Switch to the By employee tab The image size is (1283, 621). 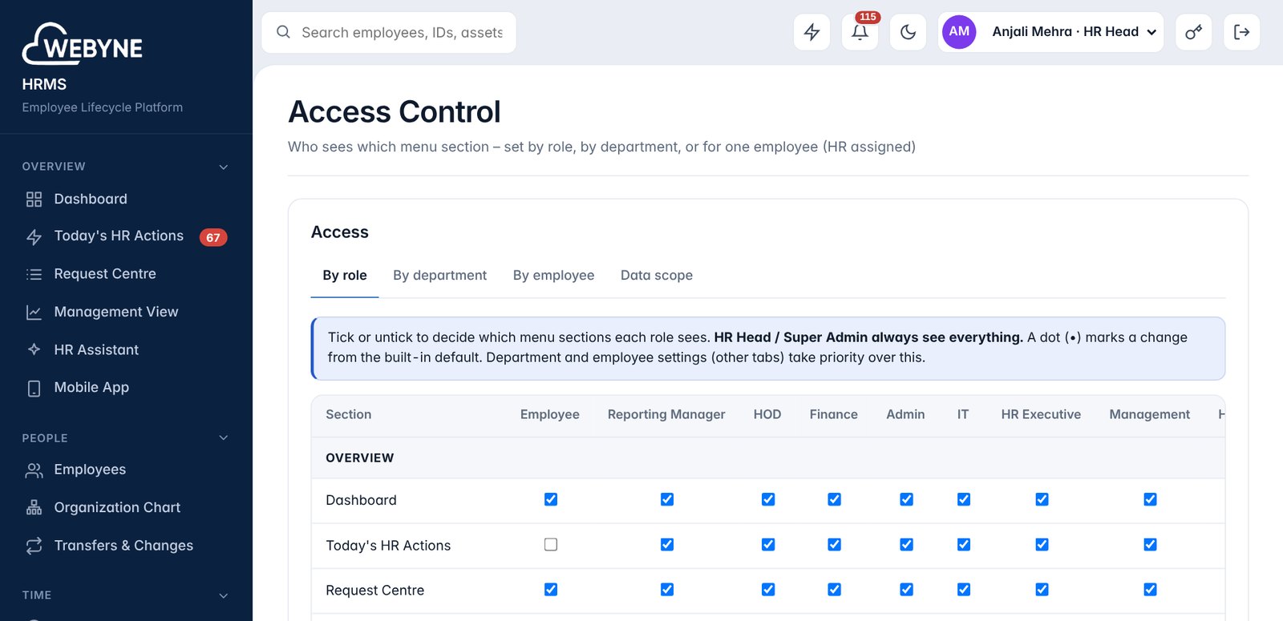tap(554, 276)
